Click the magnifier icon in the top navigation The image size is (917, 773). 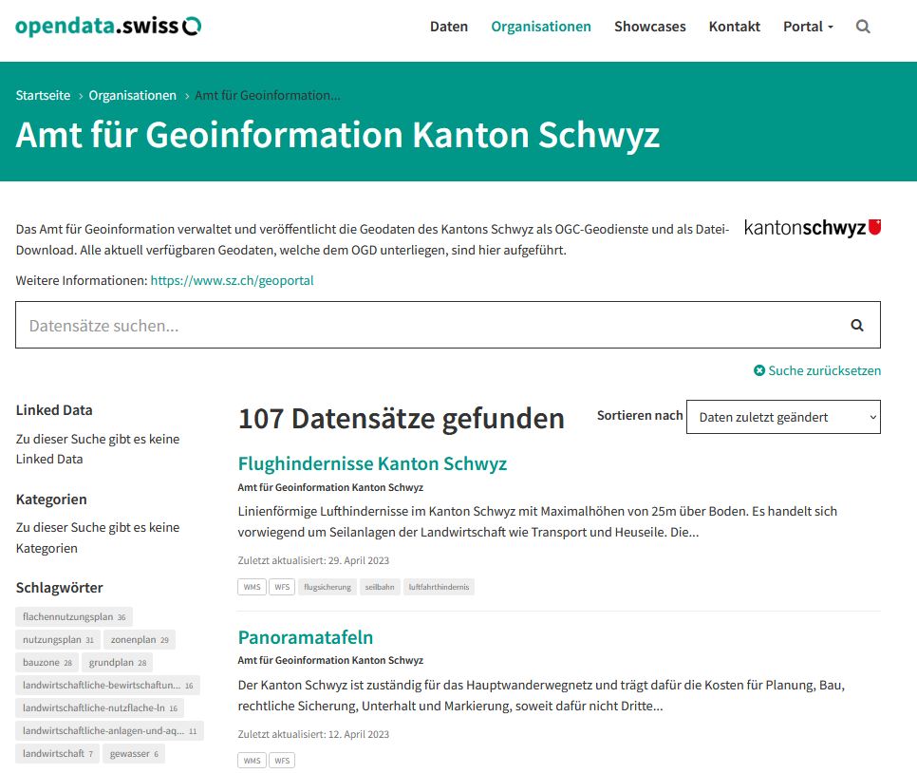coord(862,27)
